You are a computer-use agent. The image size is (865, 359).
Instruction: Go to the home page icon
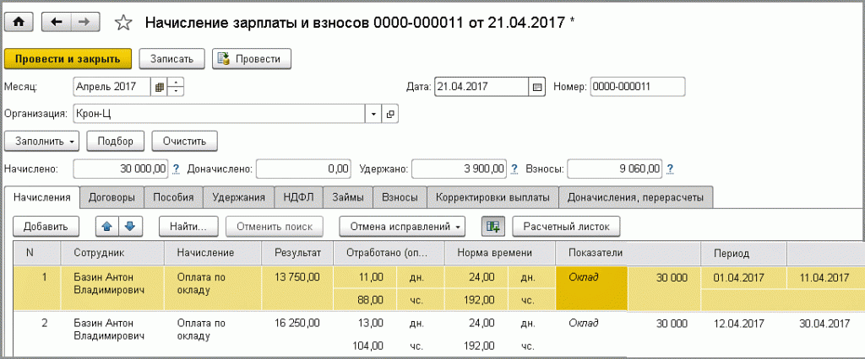19,22
